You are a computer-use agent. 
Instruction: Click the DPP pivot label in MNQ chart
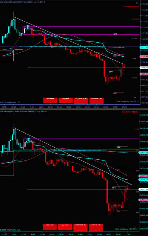[x=119, y=147]
